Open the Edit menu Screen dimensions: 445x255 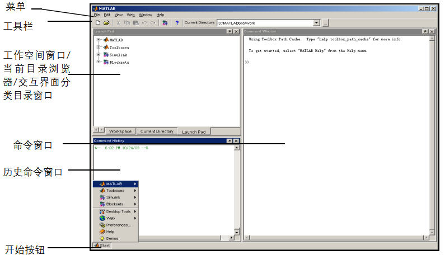[107, 15]
